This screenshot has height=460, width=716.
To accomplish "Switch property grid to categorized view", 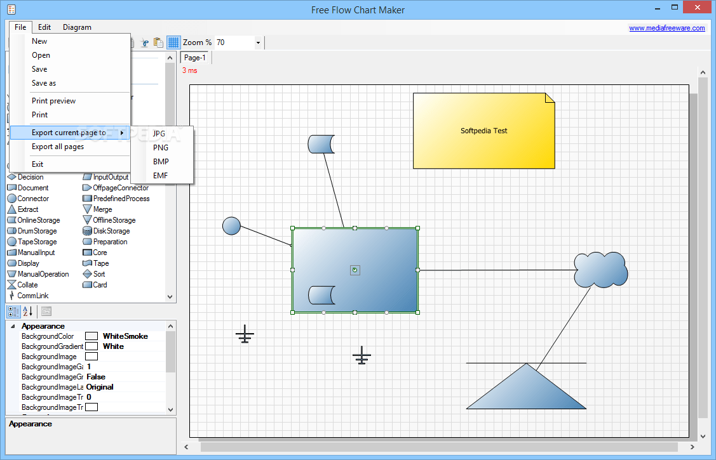I will pyautogui.click(x=13, y=311).
